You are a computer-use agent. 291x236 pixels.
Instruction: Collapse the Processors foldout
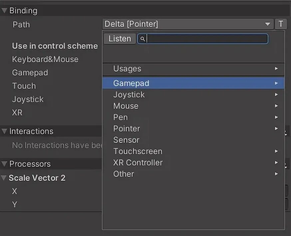tap(4, 164)
